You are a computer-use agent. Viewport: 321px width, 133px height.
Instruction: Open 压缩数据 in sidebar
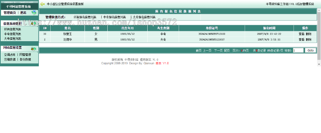(10, 60)
